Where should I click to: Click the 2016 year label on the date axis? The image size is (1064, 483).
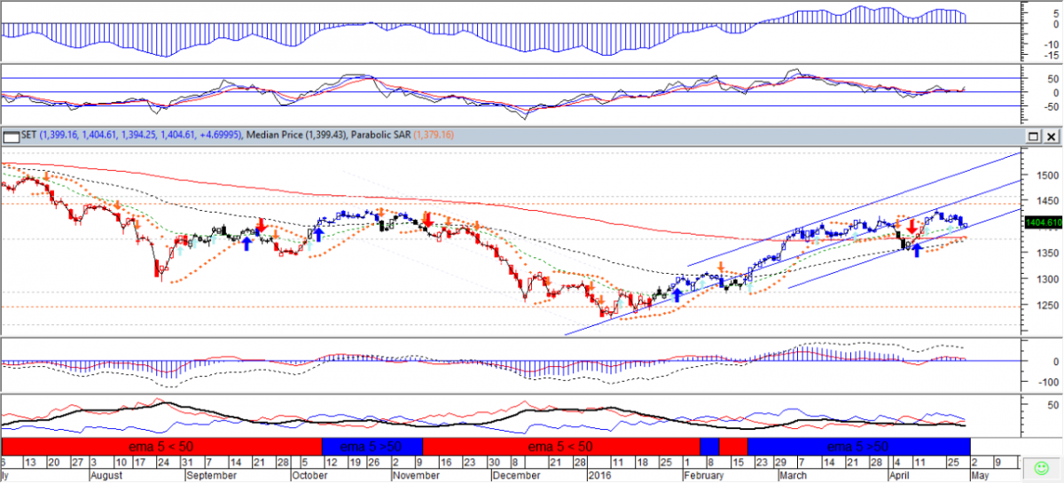(601, 476)
